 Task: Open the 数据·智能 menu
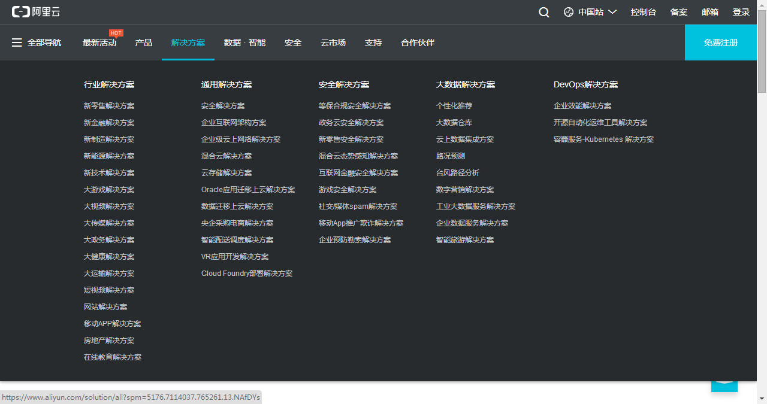(244, 42)
